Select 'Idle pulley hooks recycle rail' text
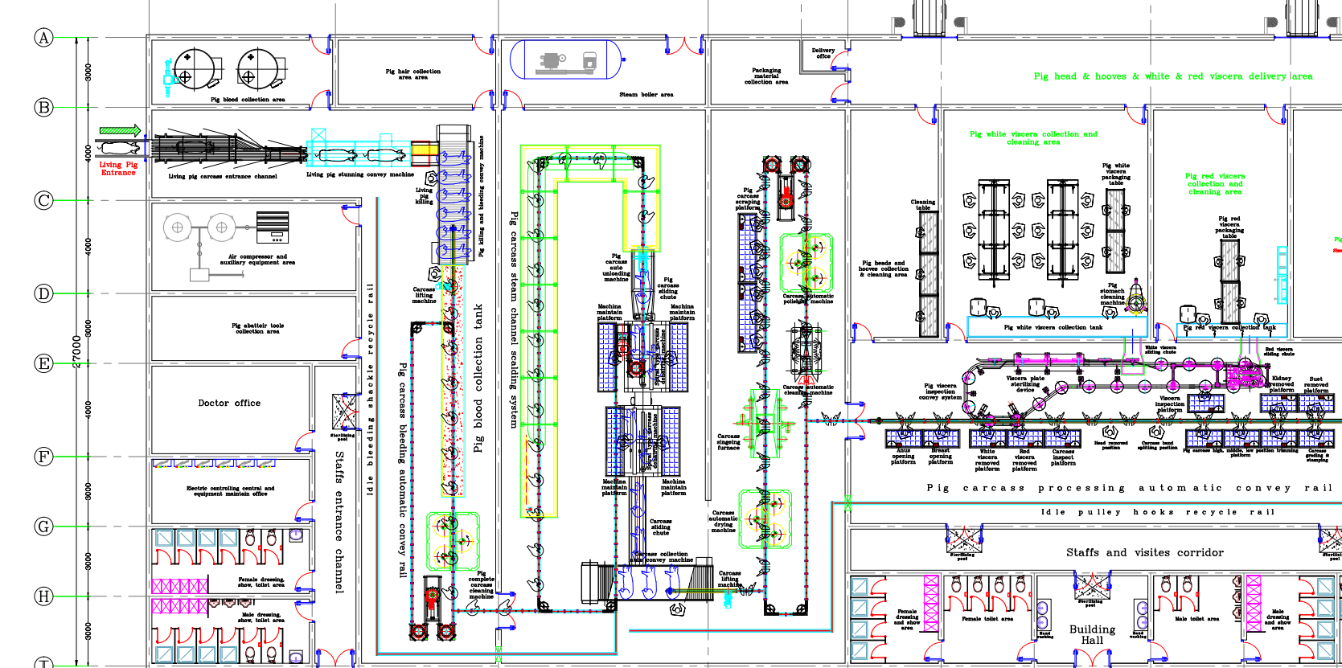Viewport: 1342px width, 668px height. pyautogui.click(x=1158, y=512)
